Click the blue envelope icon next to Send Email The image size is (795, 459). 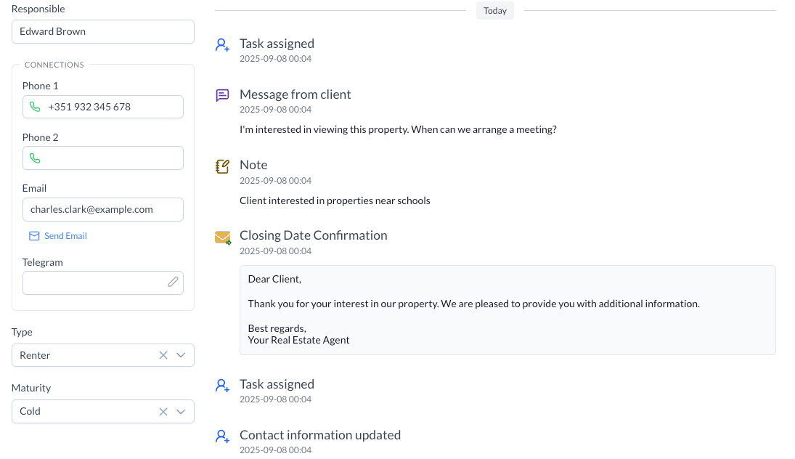coord(33,235)
